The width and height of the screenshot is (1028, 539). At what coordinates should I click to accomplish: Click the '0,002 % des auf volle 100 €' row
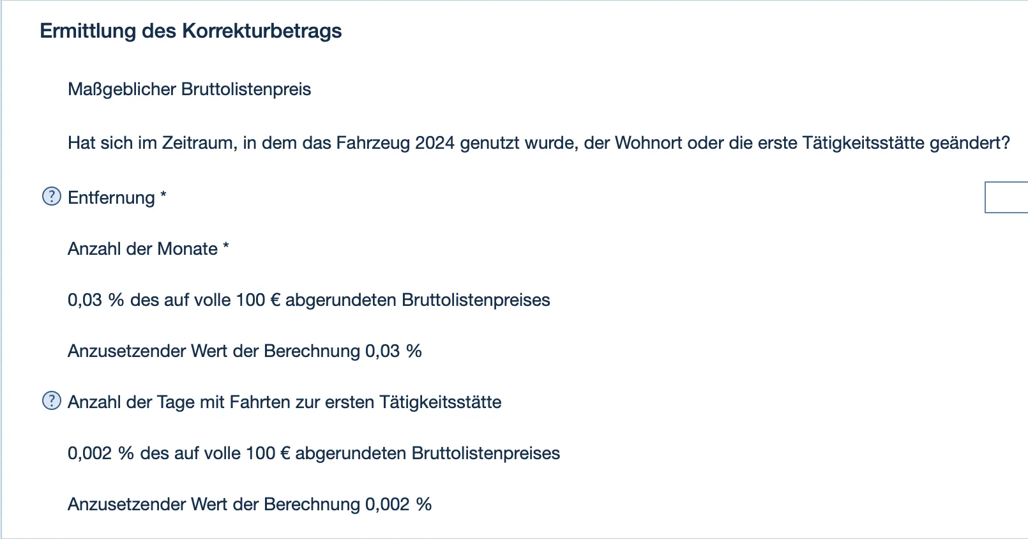314,453
